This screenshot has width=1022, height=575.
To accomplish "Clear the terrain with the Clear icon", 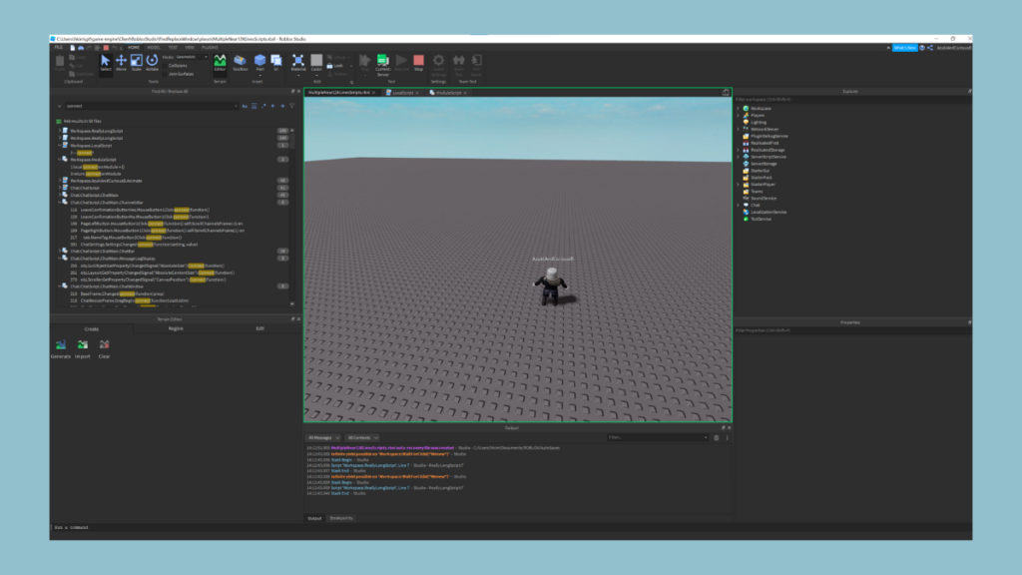I will pos(104,345).
